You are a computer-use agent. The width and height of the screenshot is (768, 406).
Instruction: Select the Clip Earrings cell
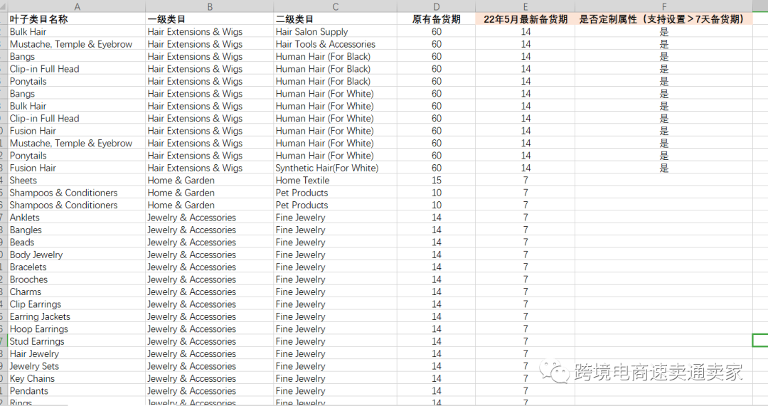(x=77, y=304)
